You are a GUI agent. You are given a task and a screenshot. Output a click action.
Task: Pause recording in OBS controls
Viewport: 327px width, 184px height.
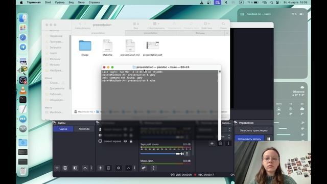pyautogui.click(x=269, y=139)
